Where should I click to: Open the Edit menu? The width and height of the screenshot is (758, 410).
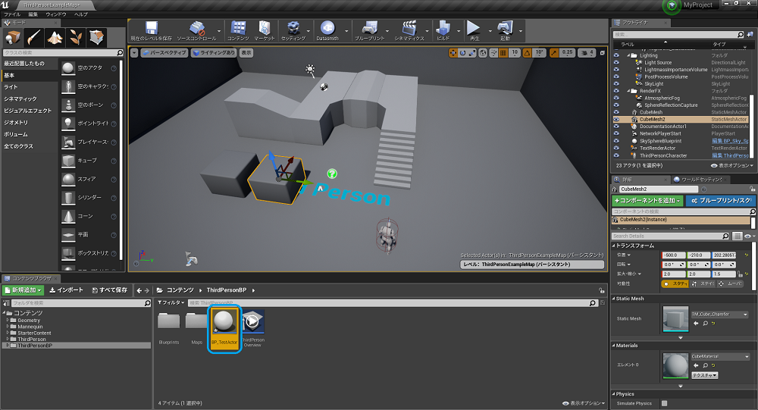(33, 14)
